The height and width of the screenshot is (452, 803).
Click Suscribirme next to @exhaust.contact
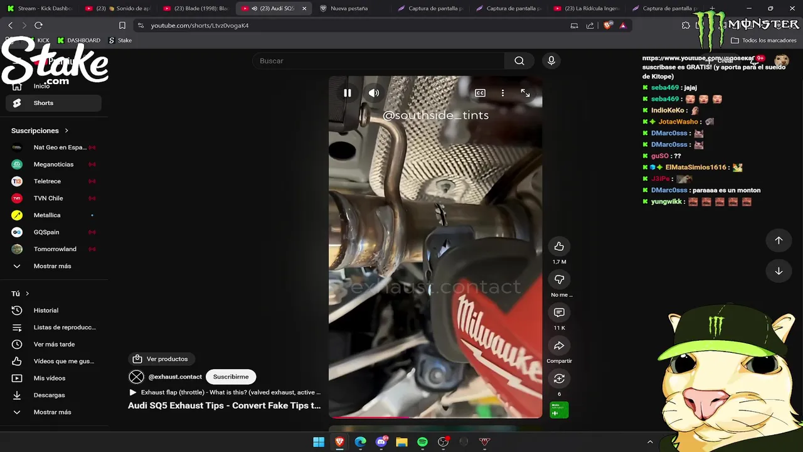pyautogui.click(x=231, y=377)
